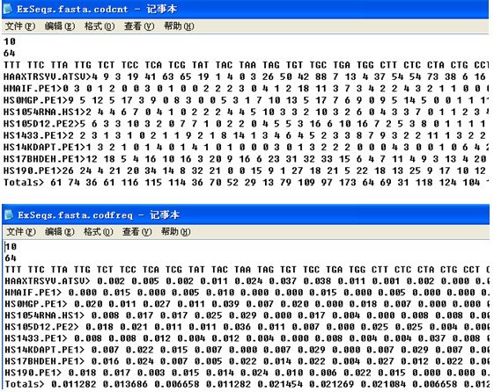
Task: Open 文件(F) menu in codfreq Notepad window
Action: 21,232
